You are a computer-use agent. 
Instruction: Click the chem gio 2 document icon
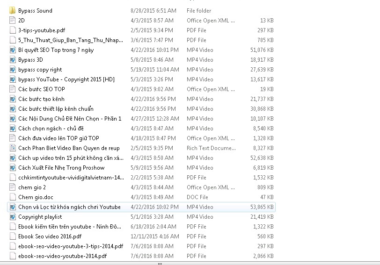12,187
